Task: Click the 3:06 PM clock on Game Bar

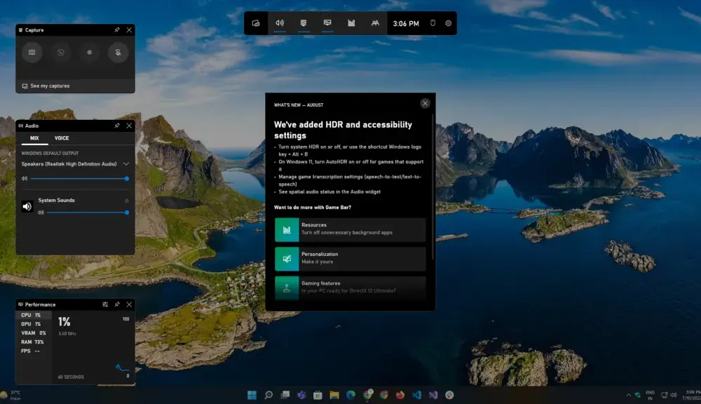Action: [406, 23]
